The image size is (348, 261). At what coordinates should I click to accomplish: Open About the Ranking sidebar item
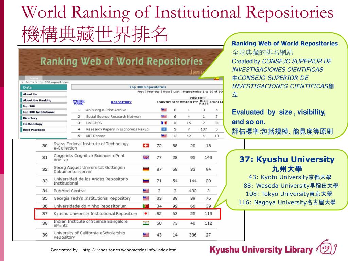(x=44, y=100)
